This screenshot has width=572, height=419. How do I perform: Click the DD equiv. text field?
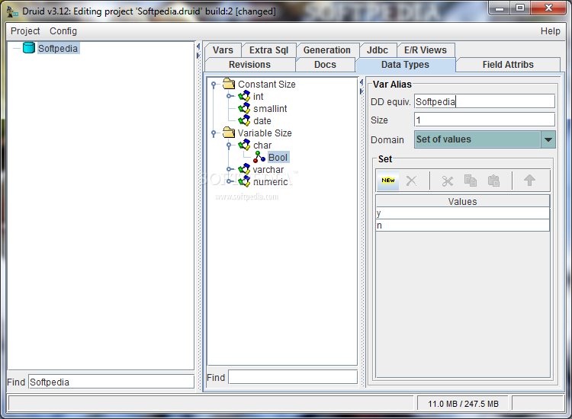[x=484, y=101]
